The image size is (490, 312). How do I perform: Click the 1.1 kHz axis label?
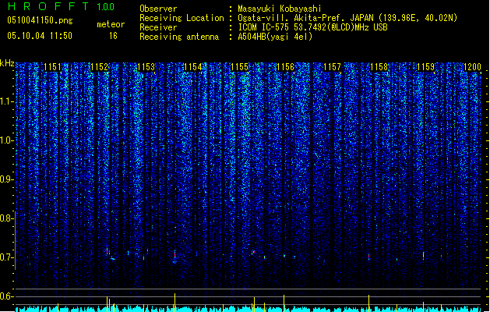(x=7, y=101)
